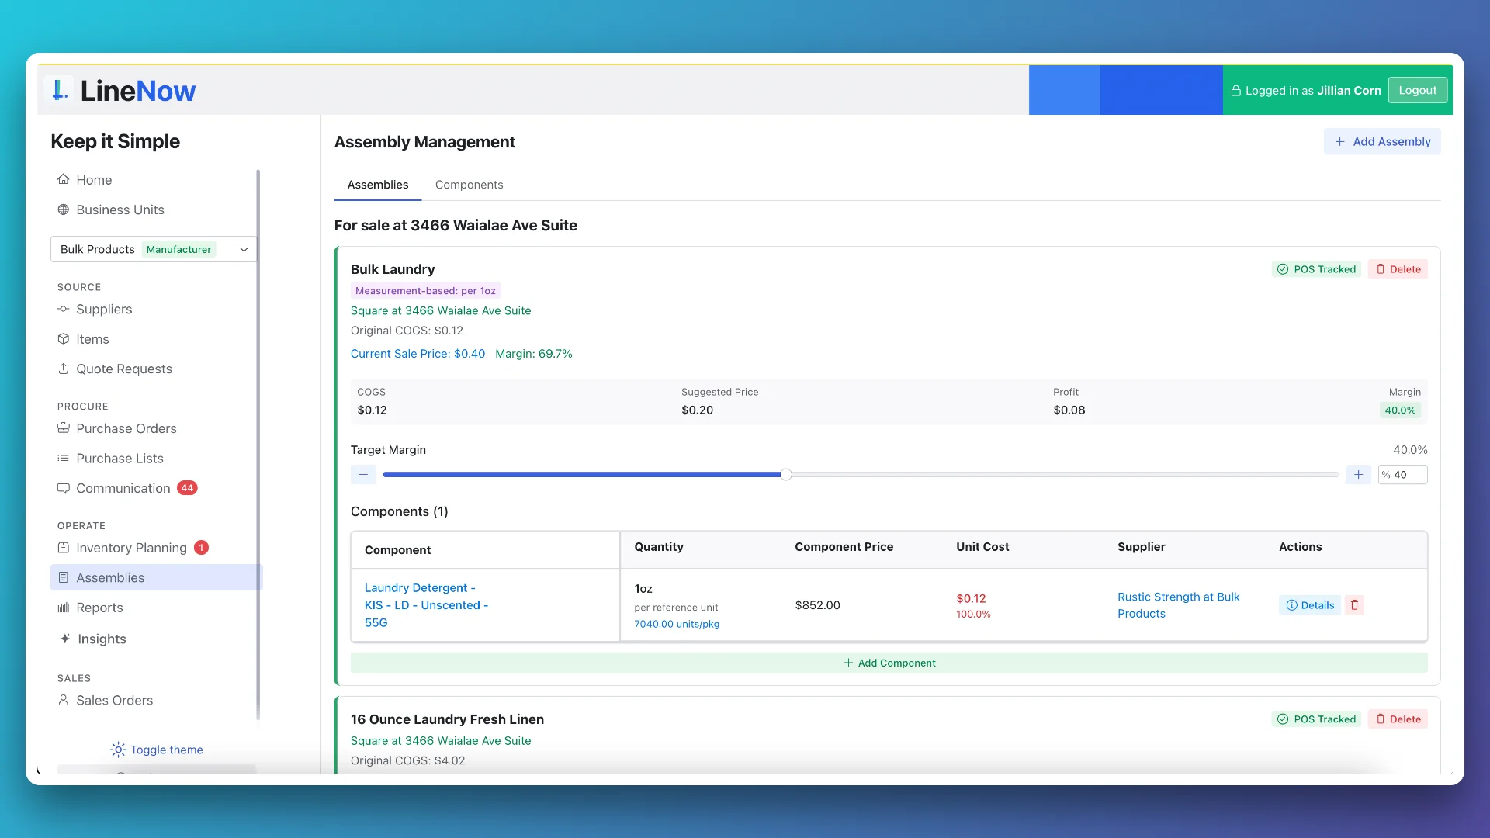Click the Home icon in sidebar
The image size is (1490, 838).
point(63,179)
